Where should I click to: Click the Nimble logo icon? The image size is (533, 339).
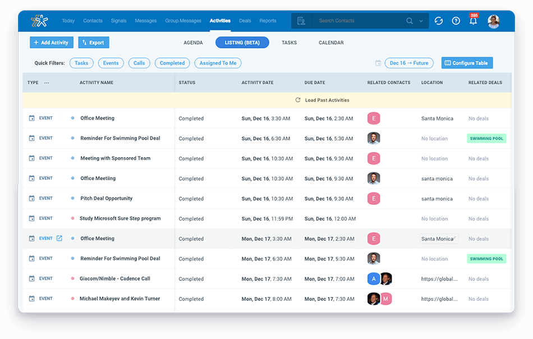point(39,21)
